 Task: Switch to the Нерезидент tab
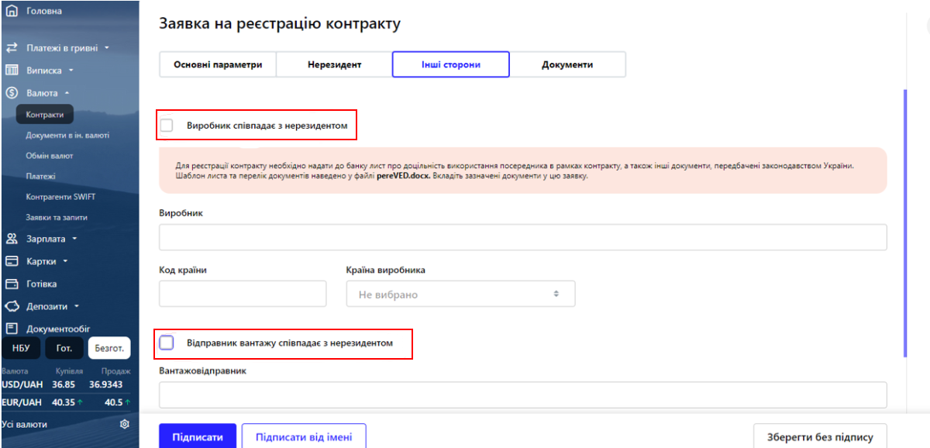tap(334, 65)
